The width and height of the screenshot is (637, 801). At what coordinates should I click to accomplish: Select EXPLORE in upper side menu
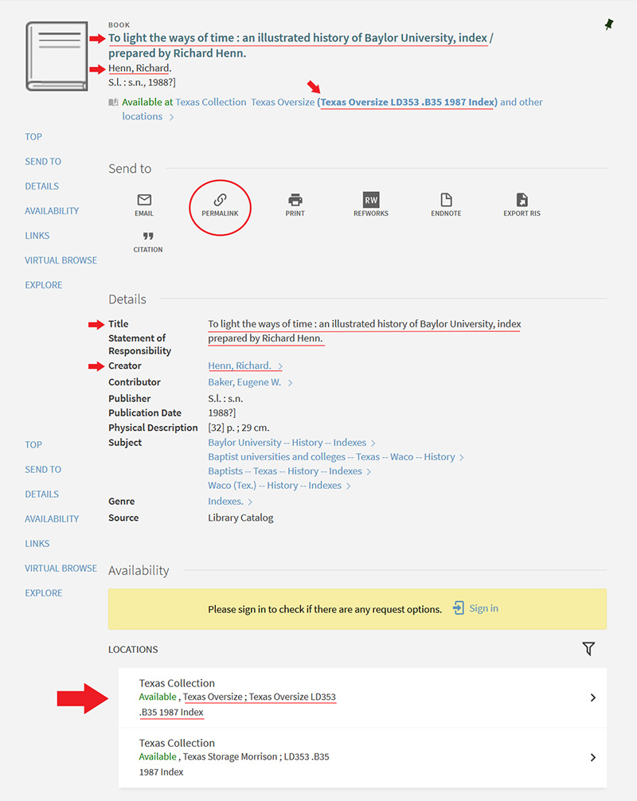[44, 285]
